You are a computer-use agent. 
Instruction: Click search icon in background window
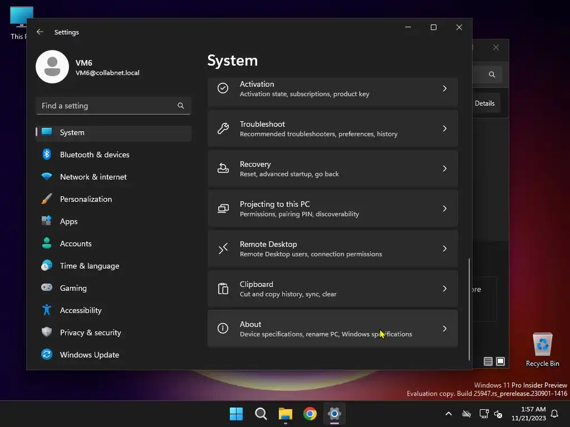(492, 75)
